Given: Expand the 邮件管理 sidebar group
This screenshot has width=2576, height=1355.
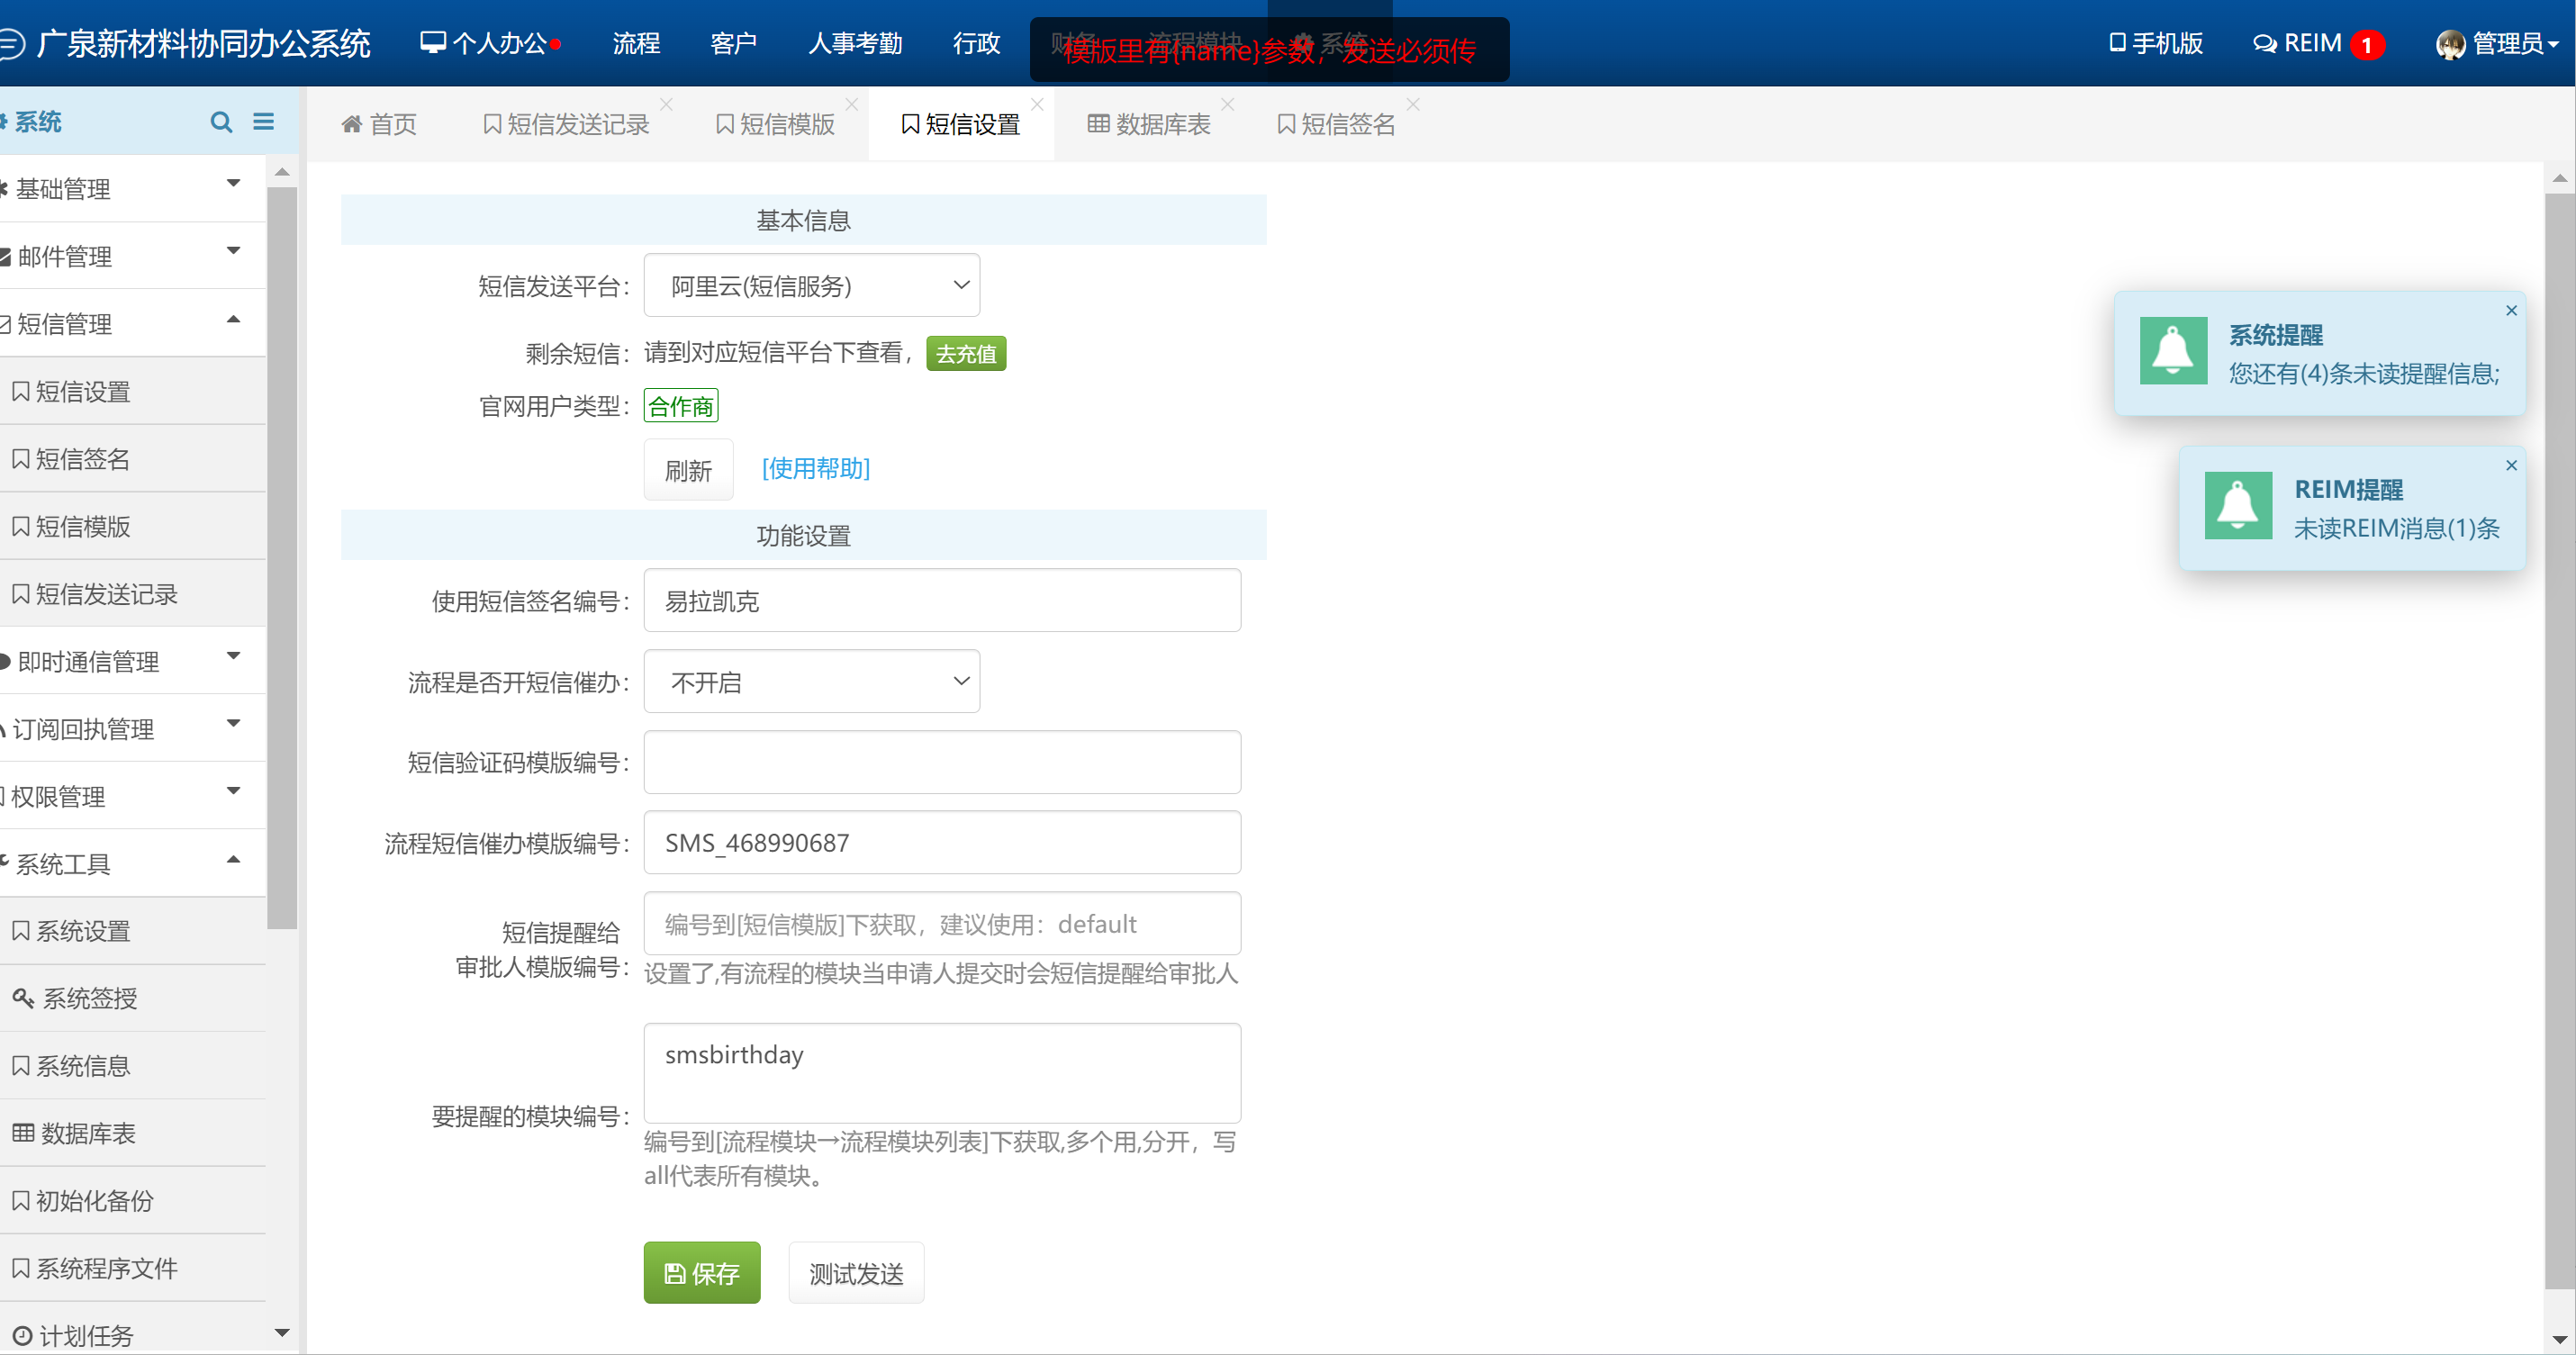Looking at the screenshot, I should 132,256.
